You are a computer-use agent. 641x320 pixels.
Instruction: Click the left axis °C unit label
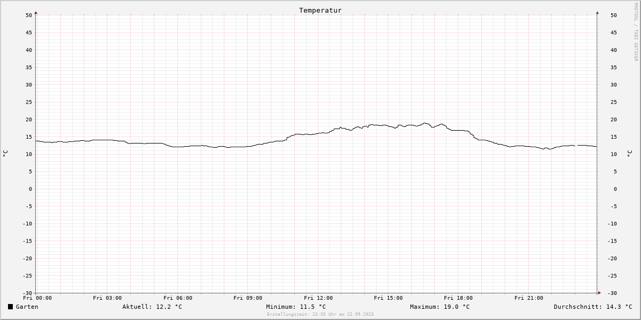(5, 154)
